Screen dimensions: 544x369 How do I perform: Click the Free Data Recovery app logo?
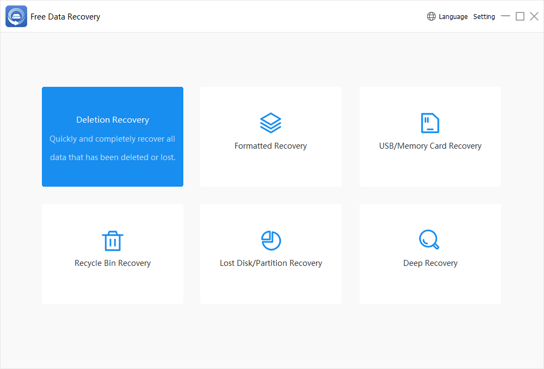(16, 16)
